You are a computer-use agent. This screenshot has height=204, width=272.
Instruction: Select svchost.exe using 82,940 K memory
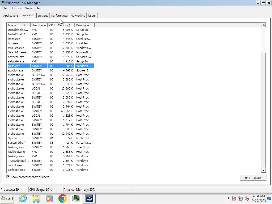[x=51, y=134]
